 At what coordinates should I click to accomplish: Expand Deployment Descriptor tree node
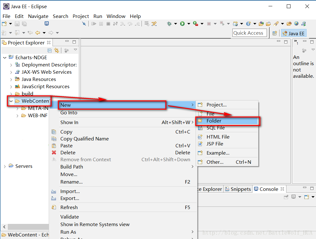(11, 65)
